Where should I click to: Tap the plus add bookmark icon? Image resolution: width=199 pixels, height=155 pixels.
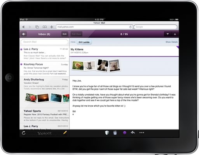click(52, 27)
